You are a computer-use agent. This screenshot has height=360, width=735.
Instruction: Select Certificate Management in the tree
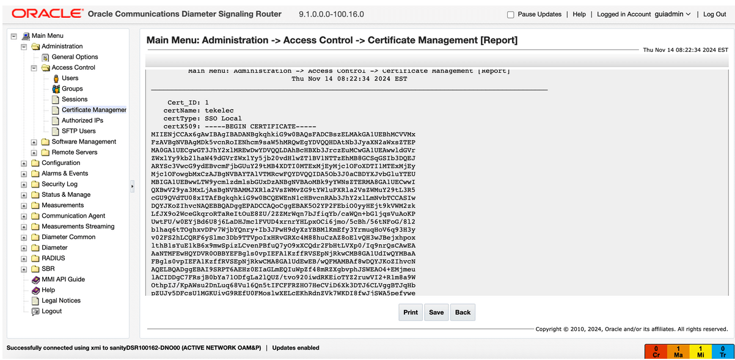tap(94, 110)
